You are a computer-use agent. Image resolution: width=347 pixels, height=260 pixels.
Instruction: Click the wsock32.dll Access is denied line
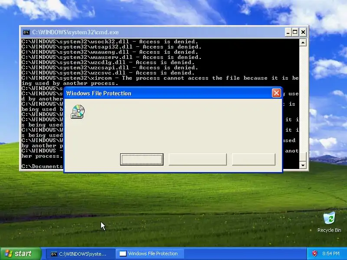(110, 42)
